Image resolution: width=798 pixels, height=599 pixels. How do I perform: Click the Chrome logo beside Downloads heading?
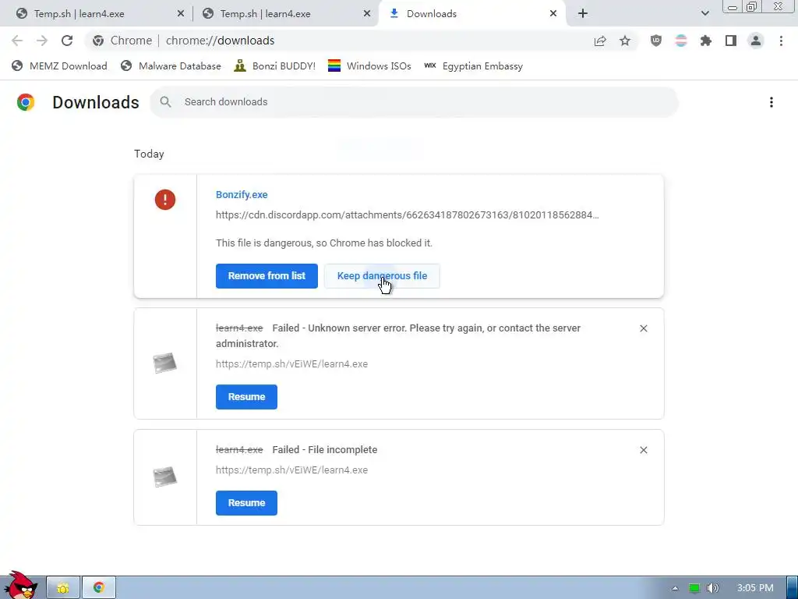(x=26, y=102)
